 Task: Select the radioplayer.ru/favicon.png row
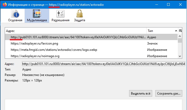91,43
